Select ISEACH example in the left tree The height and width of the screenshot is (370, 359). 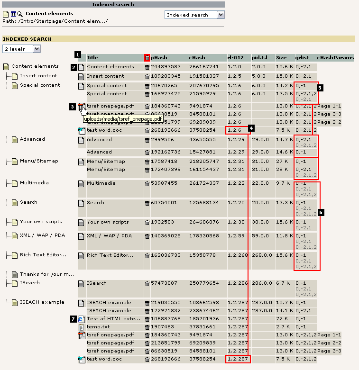pos(42,302)
